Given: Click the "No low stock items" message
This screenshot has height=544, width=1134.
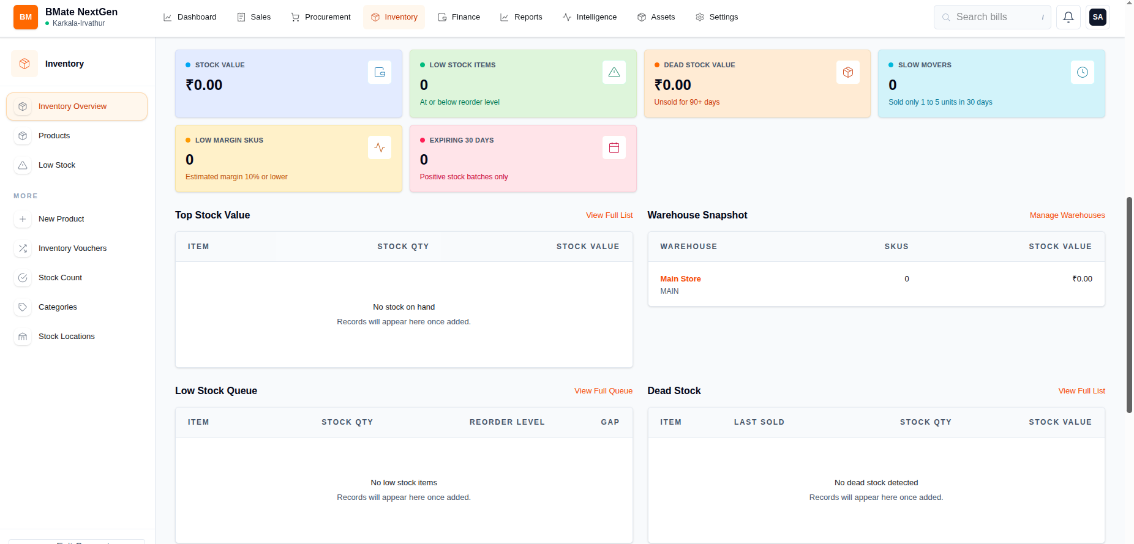Looking at the screenshot, I should [x=404, y=483].
